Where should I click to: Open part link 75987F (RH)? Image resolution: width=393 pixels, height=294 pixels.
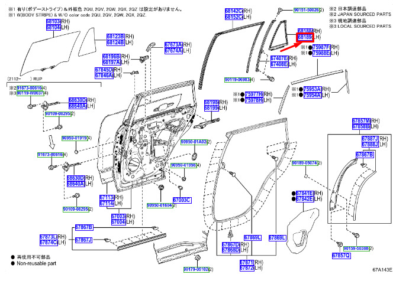coord(321,47)
